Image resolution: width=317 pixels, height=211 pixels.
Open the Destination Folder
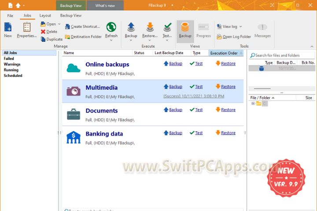click(83, 36)
